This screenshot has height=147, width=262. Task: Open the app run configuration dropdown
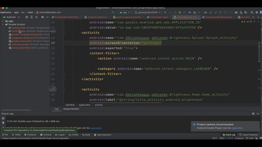click(124, 12)
